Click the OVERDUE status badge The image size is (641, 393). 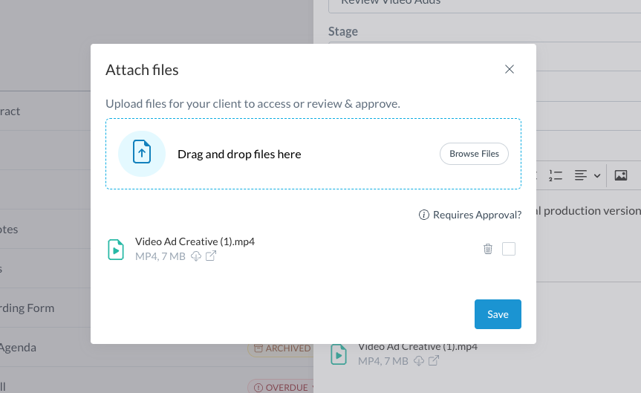(x=281, y=387)
